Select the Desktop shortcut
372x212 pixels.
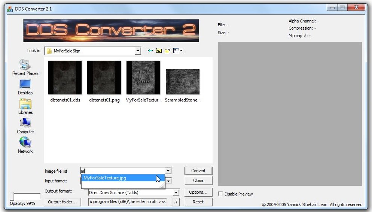click(x=25, y=87)
